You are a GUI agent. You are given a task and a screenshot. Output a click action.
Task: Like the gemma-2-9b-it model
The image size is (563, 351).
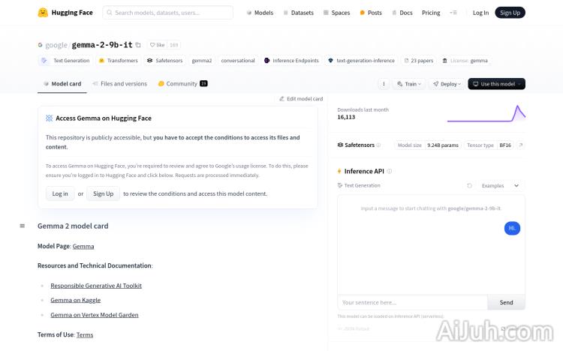pos(157,45)
